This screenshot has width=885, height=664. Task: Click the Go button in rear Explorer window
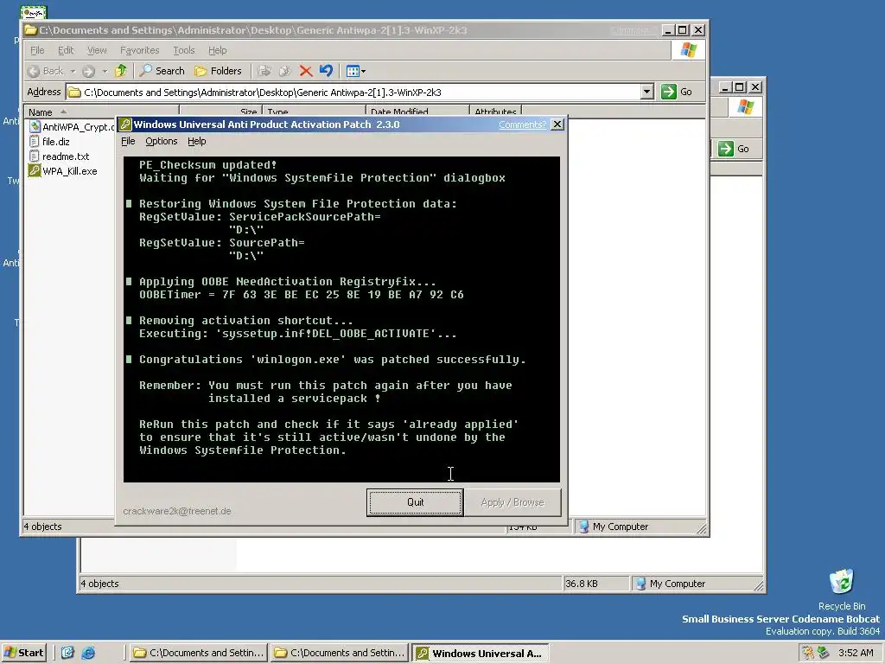click(x=733, y=149)
